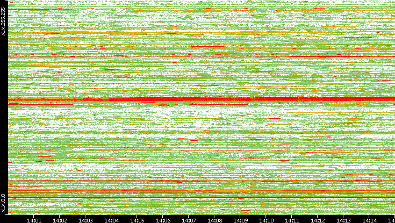
Task: Click the 14:08 time axis label
Action: (214, 220)
